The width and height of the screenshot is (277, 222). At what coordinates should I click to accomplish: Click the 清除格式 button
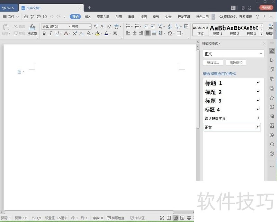(x=236, y=63)
